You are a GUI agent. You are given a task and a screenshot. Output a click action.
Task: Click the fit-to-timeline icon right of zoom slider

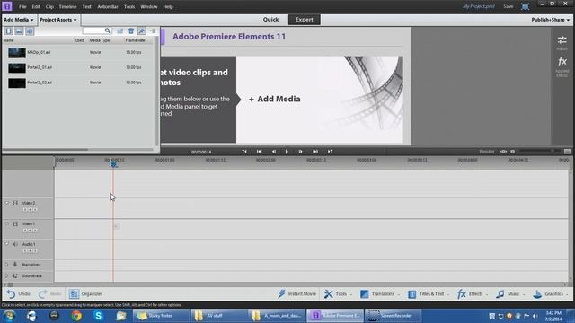pyautogui.click(x=567, y=152)
